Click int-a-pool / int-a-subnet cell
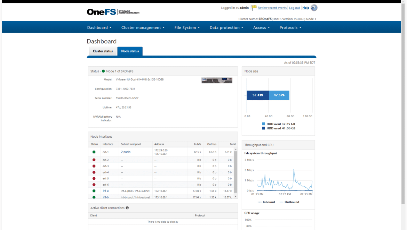 tap(135, 191)
